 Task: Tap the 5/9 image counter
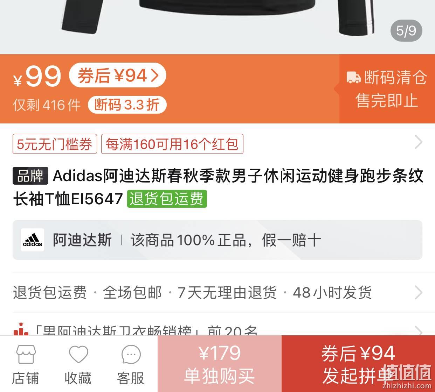[x=406, y=31]
